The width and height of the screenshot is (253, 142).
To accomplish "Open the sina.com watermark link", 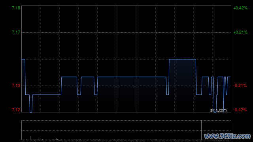I will 218,110.
